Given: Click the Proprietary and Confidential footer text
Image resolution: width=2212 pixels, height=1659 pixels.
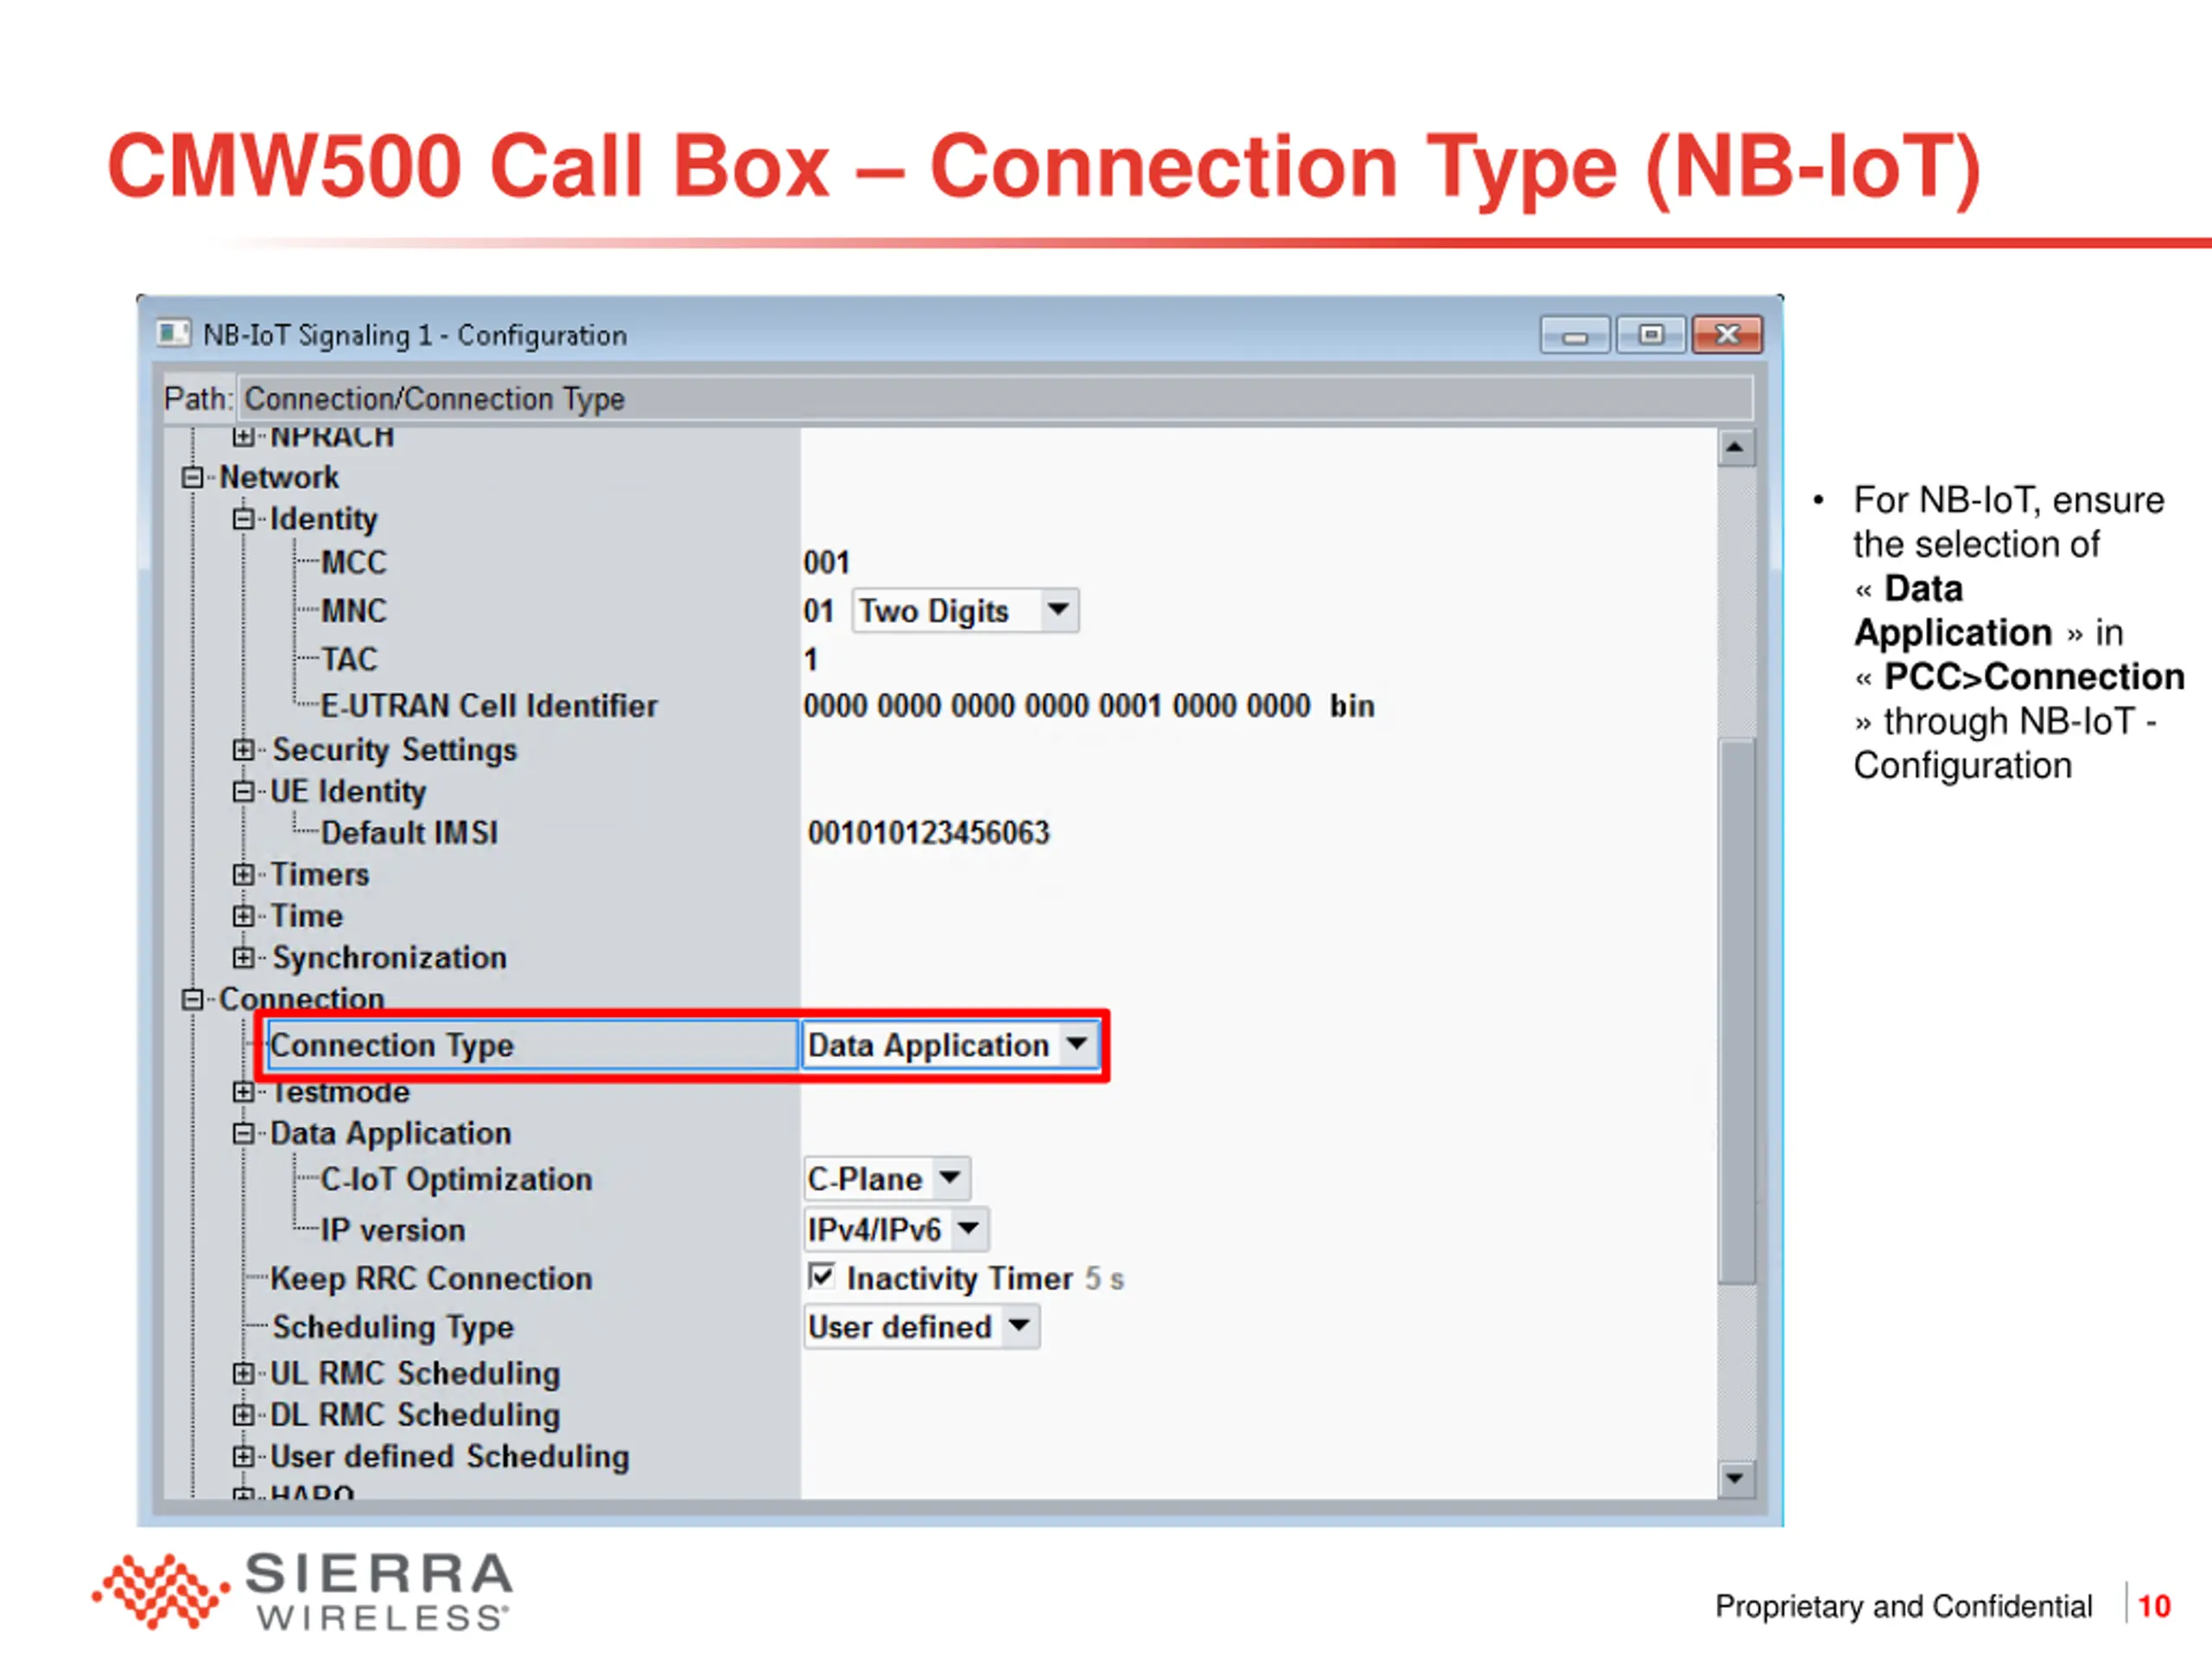Looking at the screenshot, I should 1903,1606.
